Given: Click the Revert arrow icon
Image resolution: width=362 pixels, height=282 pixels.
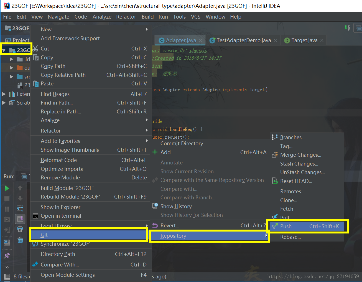Looking at the screenshot, I should 155,225.
